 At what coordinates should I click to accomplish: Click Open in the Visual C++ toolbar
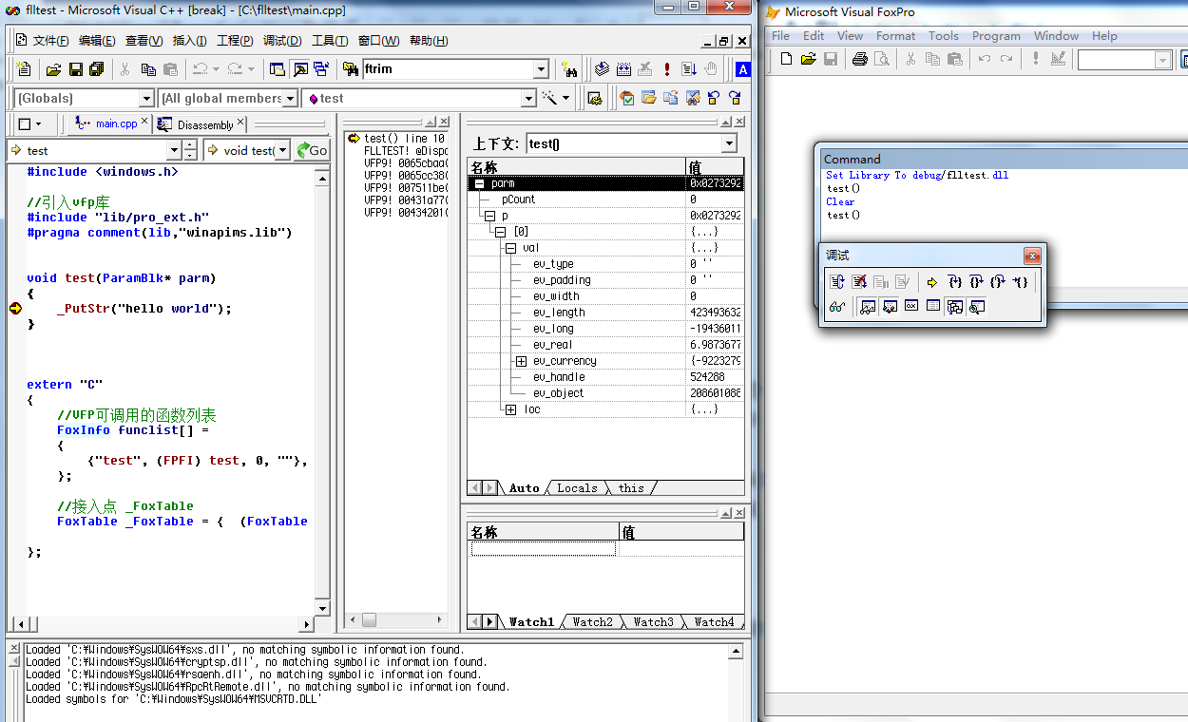point(53,68)
